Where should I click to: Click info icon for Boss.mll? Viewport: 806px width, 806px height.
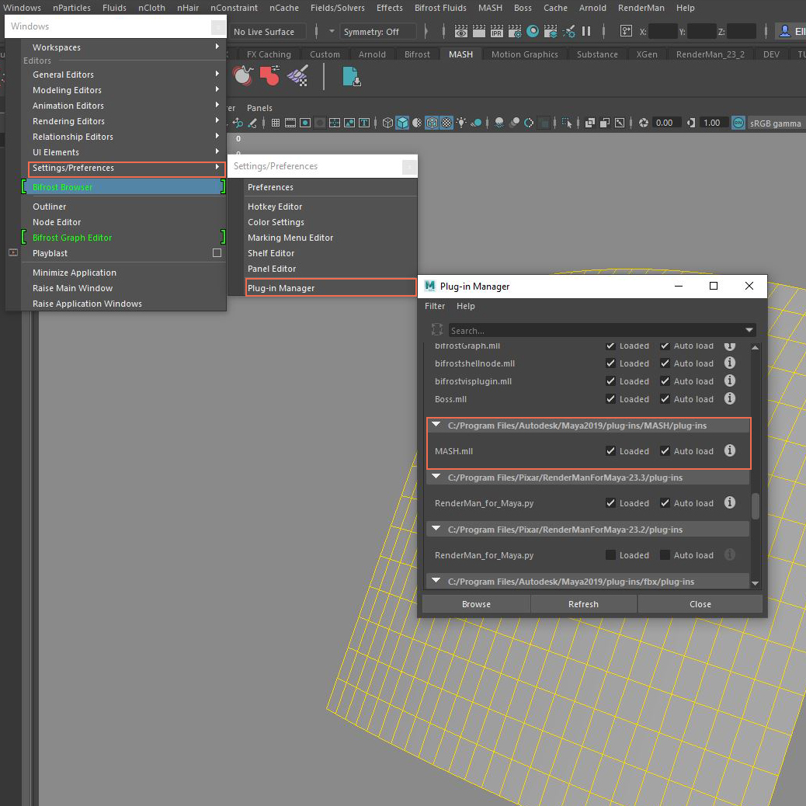coord(729,398)
